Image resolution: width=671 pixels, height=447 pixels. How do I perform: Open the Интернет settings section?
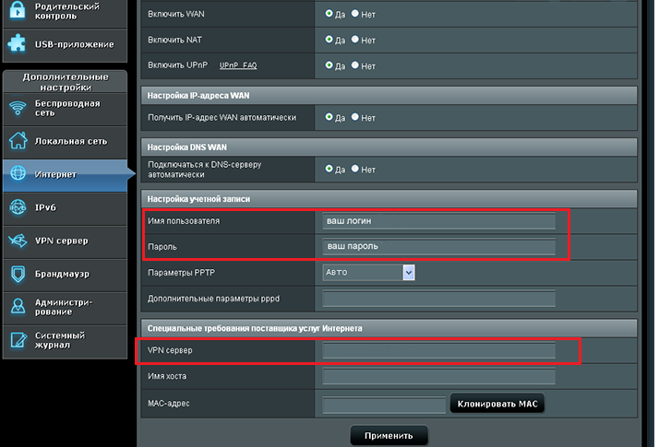65,175
